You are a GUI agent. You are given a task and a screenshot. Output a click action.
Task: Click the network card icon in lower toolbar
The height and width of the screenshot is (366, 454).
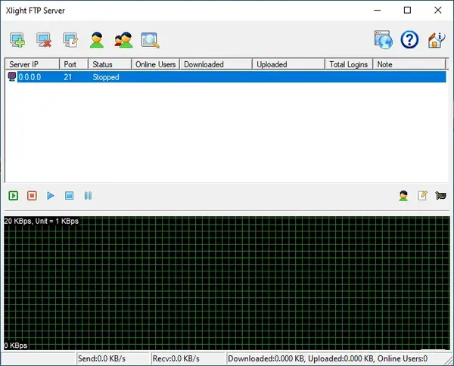(440, 196)
